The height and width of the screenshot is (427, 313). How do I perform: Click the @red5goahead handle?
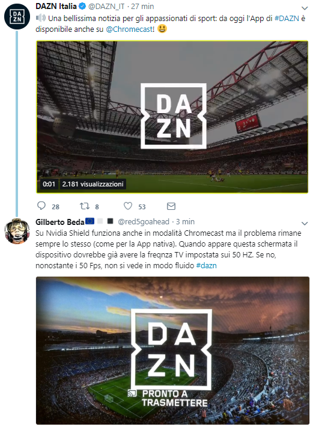coord(144,222)
